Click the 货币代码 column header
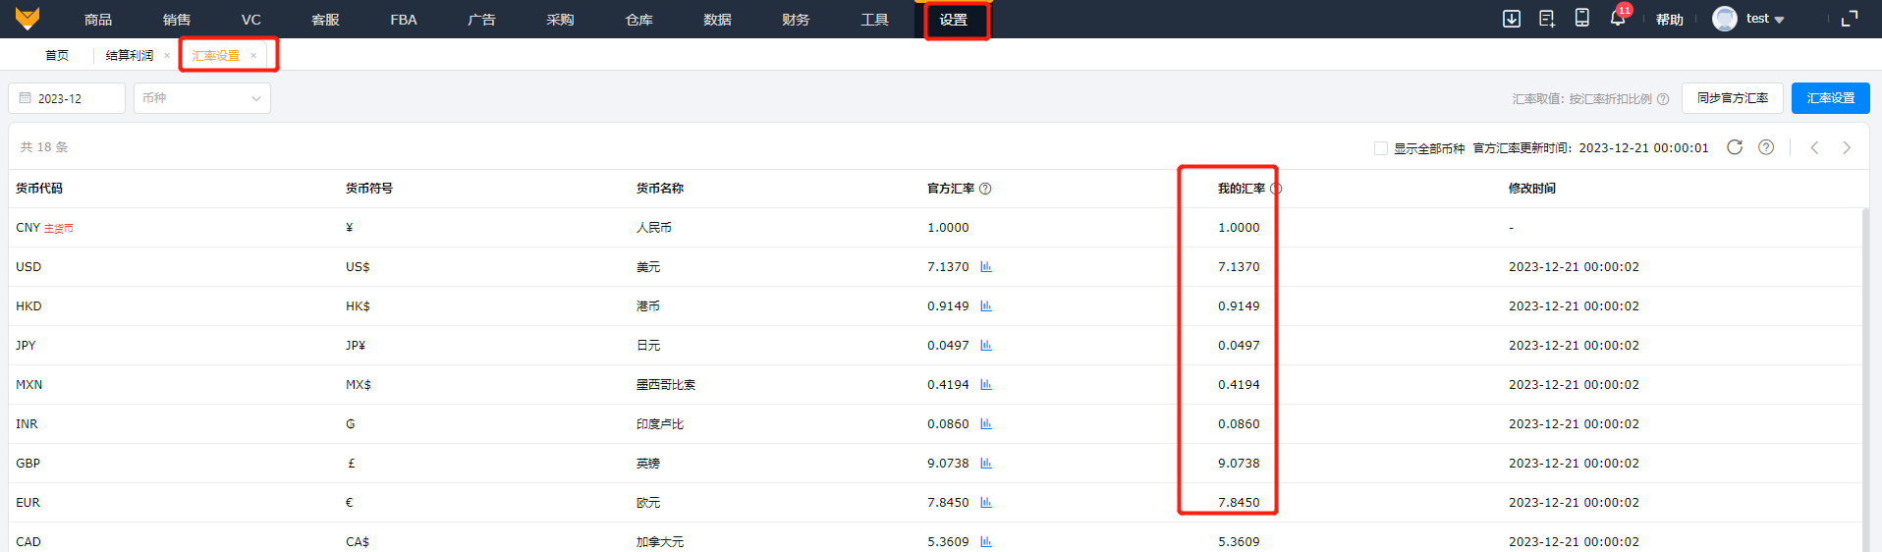This screenshot has height=552, width=1882. pyautogui.click(x=39, y=189)
